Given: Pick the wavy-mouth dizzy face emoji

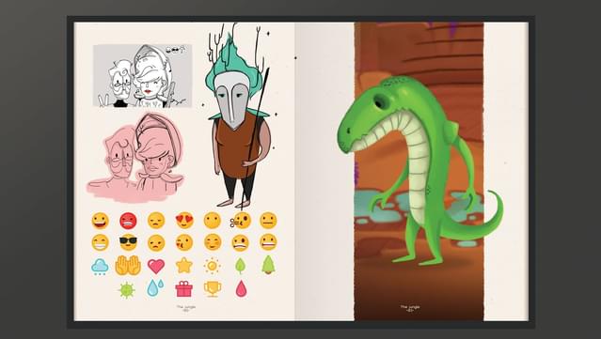Looking at the screenshot, I should (241, 243).
